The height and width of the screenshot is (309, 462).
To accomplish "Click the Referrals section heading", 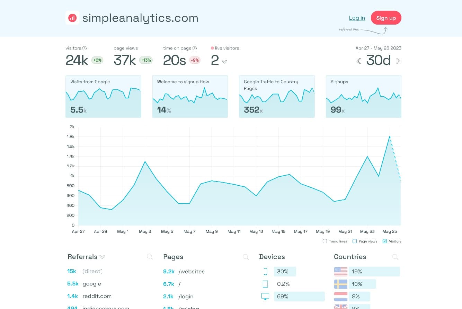I will [x=82, y=257].
